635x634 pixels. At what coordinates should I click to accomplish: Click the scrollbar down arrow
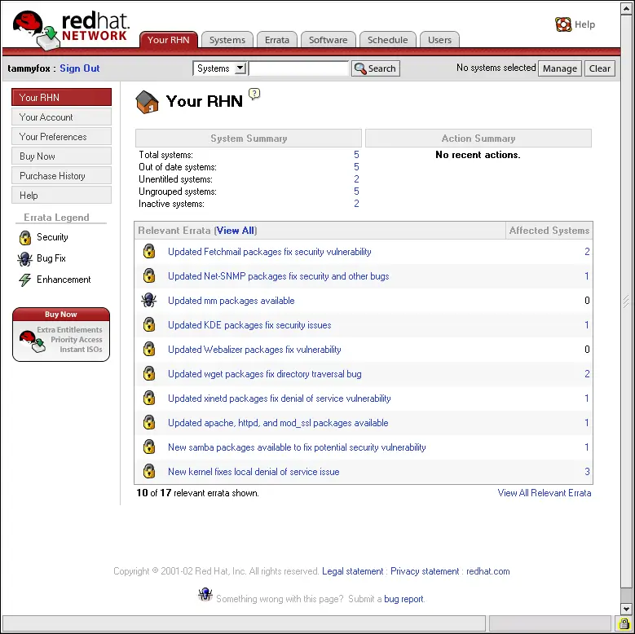[626, 609]
